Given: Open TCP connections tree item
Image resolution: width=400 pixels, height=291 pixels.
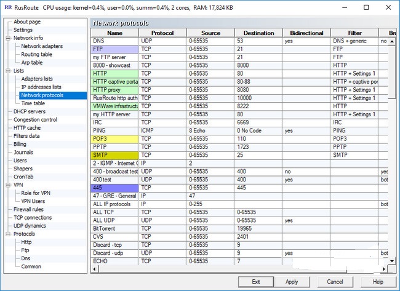Looking at the screenshot, I should (x=33, y=218).
